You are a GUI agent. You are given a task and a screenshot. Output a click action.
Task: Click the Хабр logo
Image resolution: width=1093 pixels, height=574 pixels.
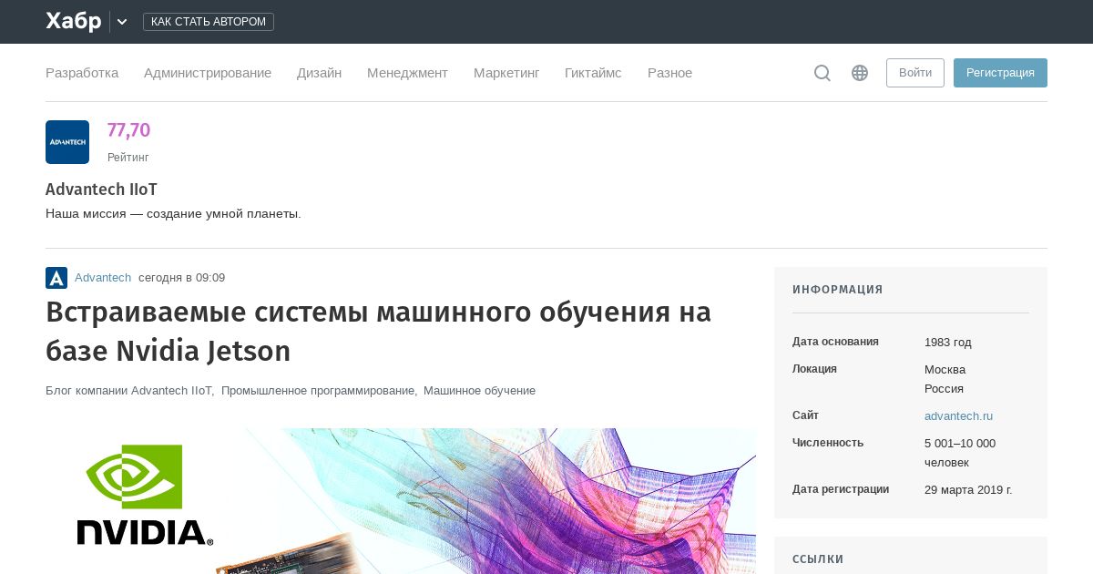point(74,21)
